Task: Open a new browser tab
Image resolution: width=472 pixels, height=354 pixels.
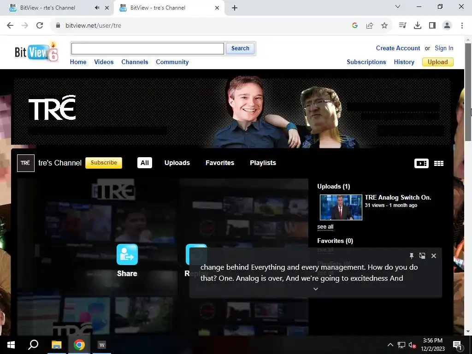Action: (235, 8)
